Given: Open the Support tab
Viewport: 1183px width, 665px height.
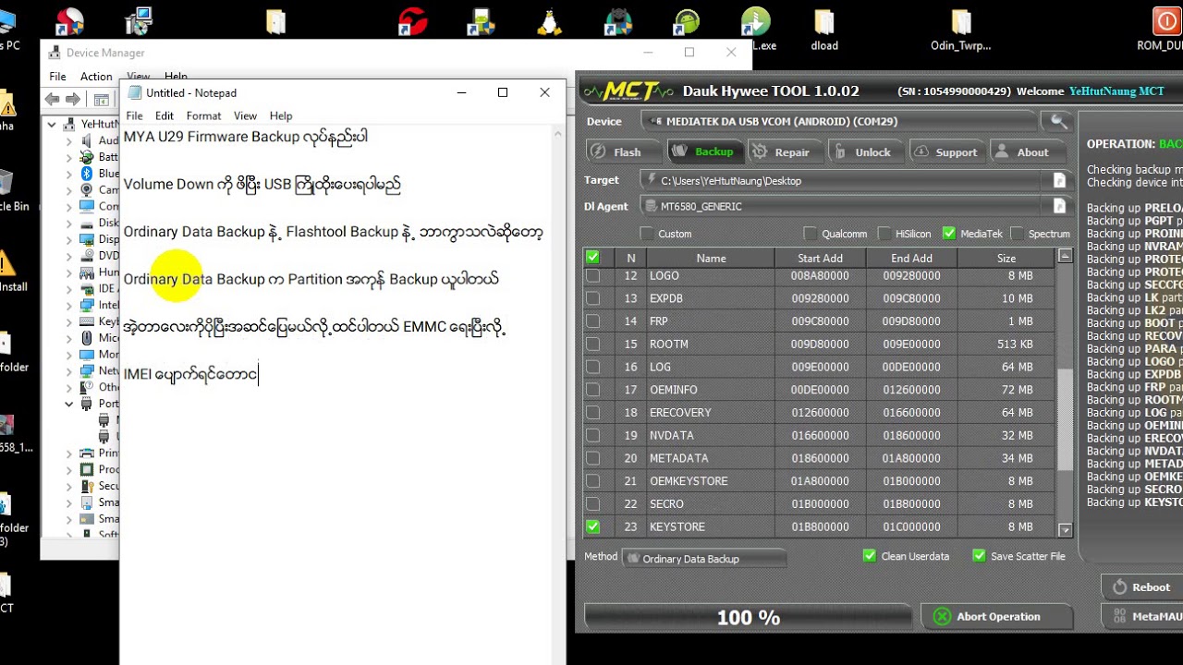Looking at the screenshot, I should [946, 152].
